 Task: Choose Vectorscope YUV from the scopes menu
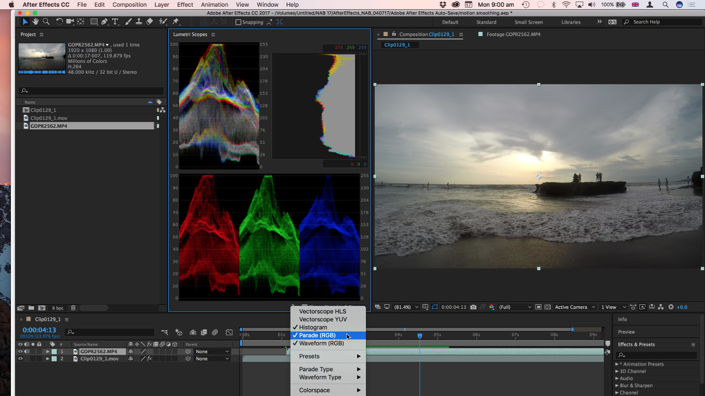328,319
